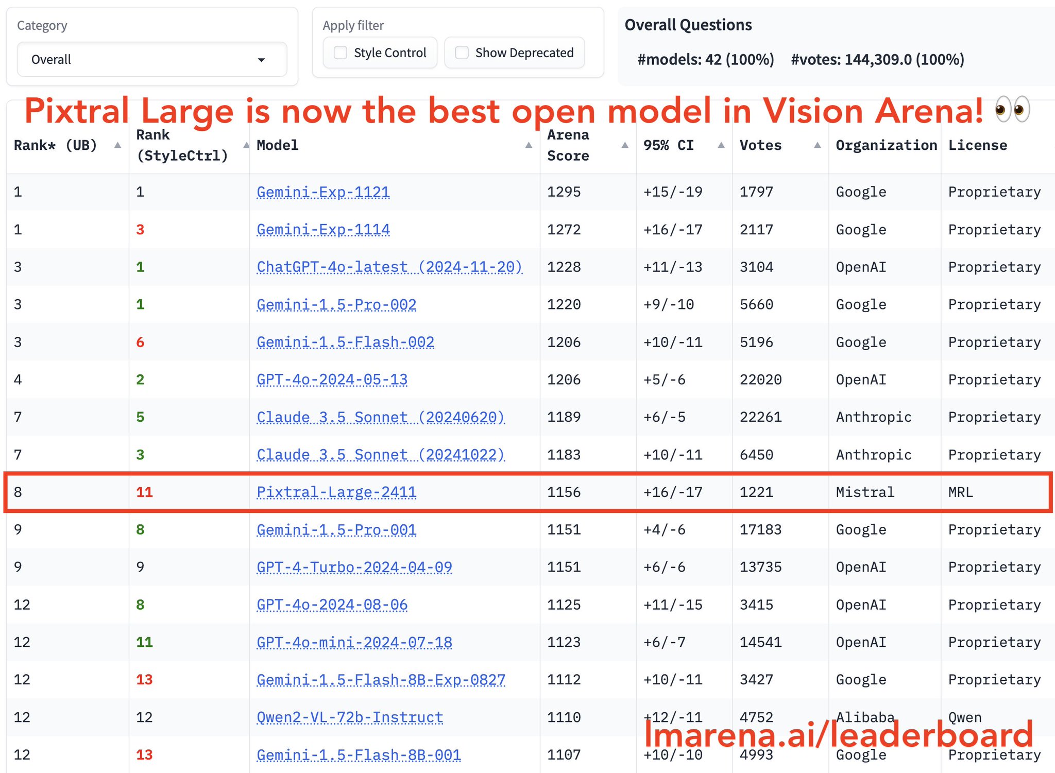Select the 13735 votes cell
This screenshot has height=773, width=1055.
tap(761, 567)
